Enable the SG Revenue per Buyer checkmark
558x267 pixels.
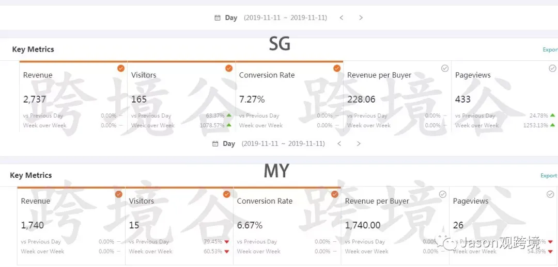445,68
